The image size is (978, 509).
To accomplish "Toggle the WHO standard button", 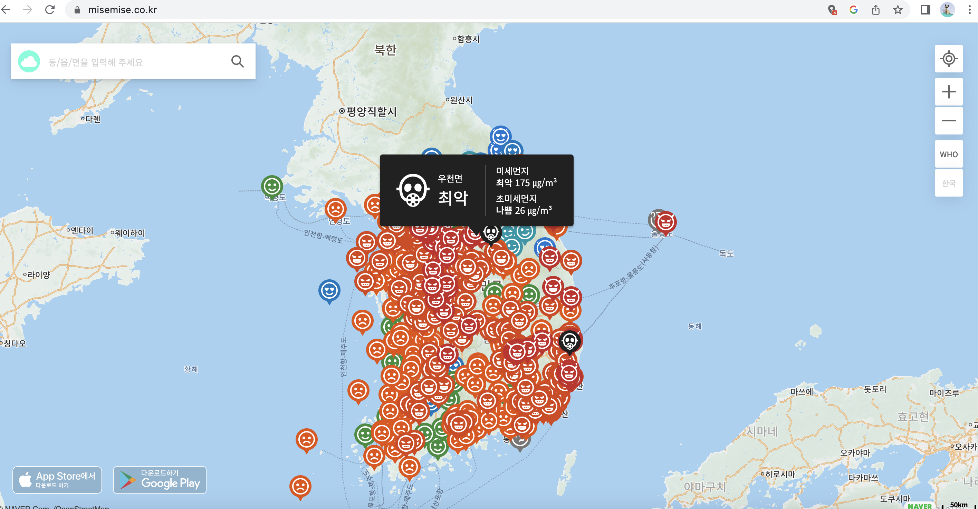I will point(948,154).
